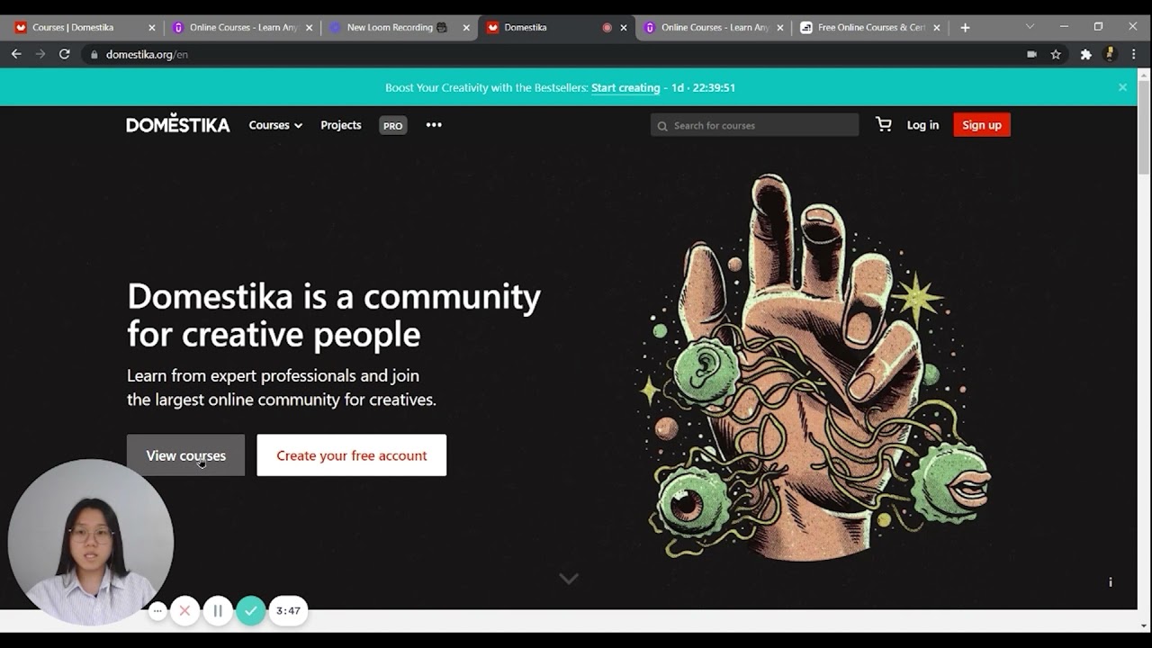Click Create your free account button
The width and height of the screenshot is (1152, 648).
(351, 455)
